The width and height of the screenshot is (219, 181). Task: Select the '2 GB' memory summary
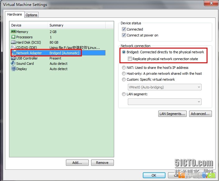pos(53,32)
